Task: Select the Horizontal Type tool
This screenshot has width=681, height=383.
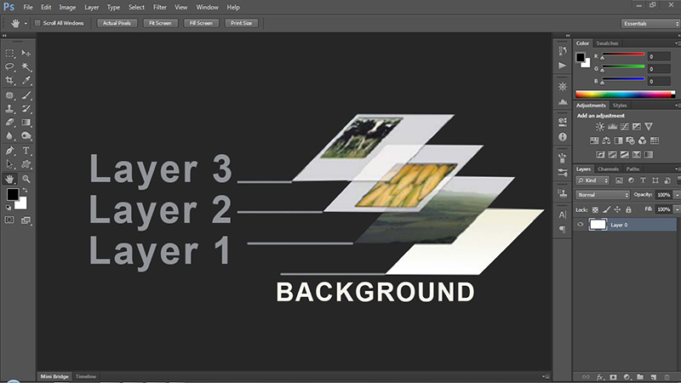Action: 26,151
